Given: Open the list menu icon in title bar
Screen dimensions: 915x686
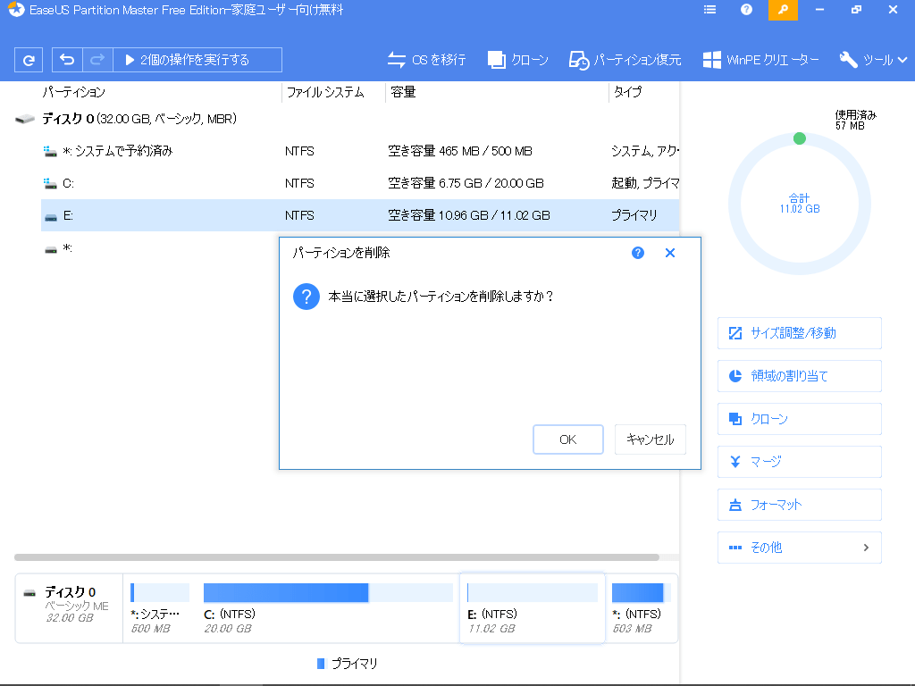Looking at the screenshot, I should pyautogui.click(x=709, y=10).
